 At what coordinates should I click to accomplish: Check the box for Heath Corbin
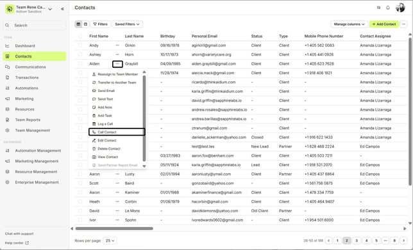[x=80, y=201]
